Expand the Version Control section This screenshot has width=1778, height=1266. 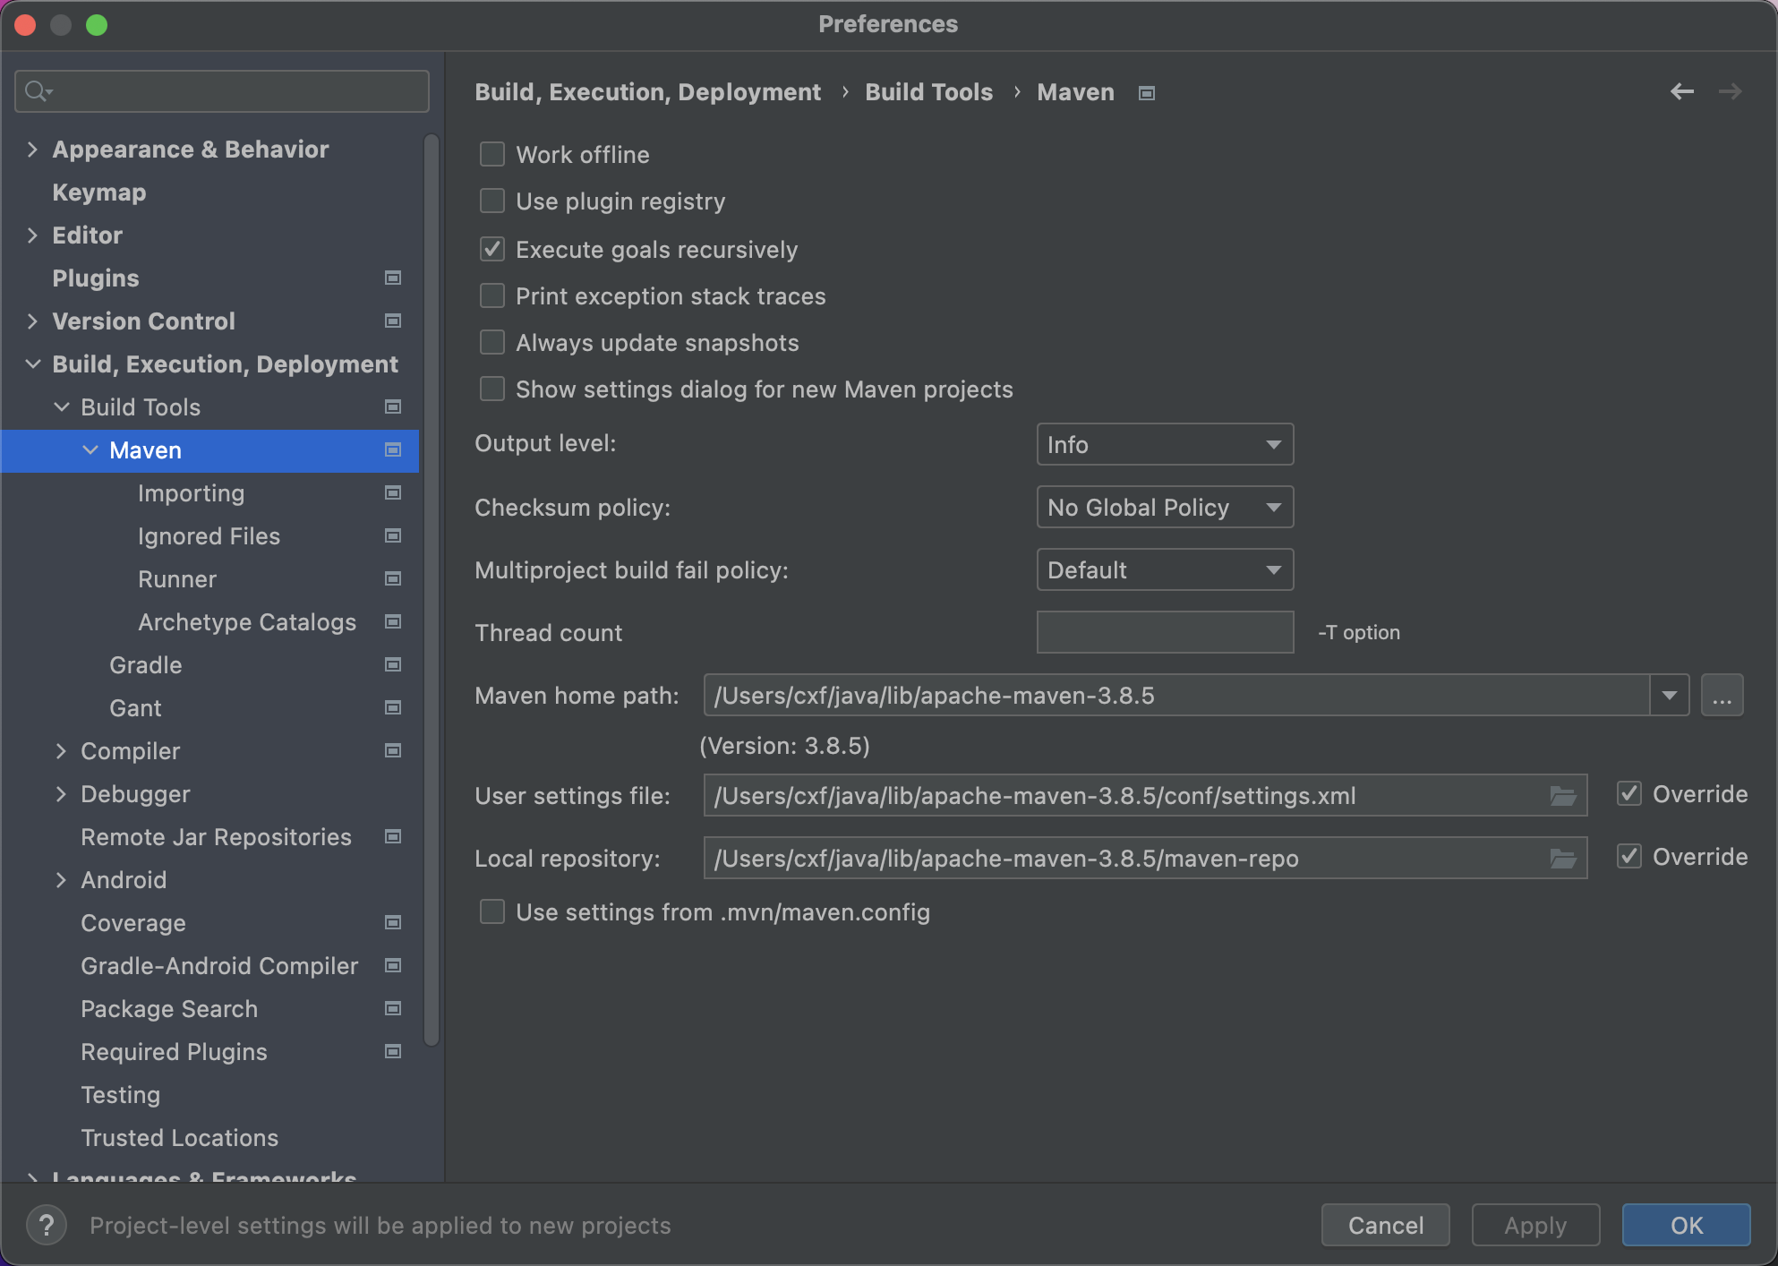tap(32, 321)
